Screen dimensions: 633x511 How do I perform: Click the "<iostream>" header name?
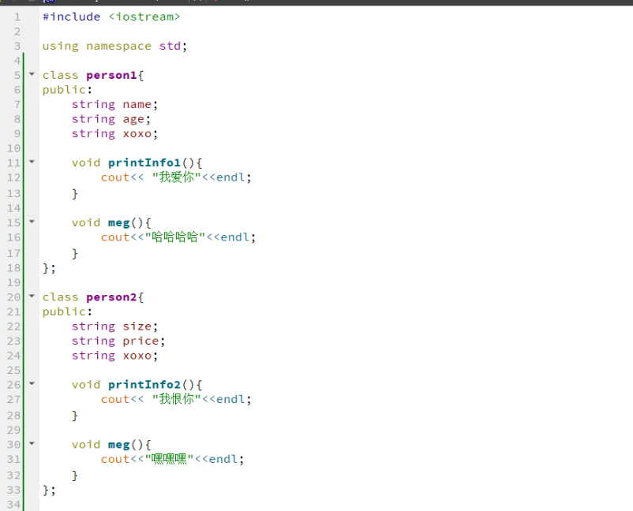click(144, 17)
